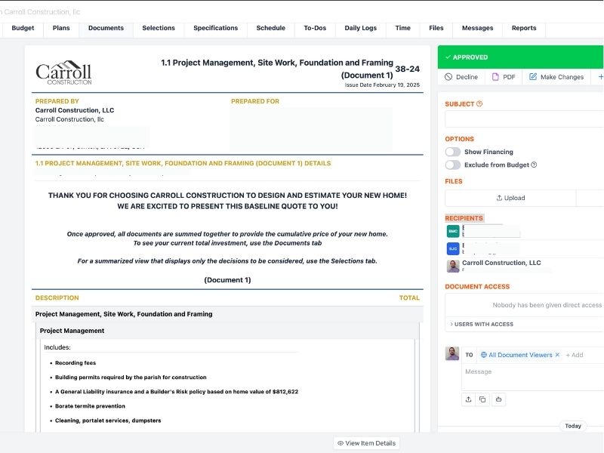Click the Building permits required by parish item
The image size is (604, 453).
[x=131, y=377]
